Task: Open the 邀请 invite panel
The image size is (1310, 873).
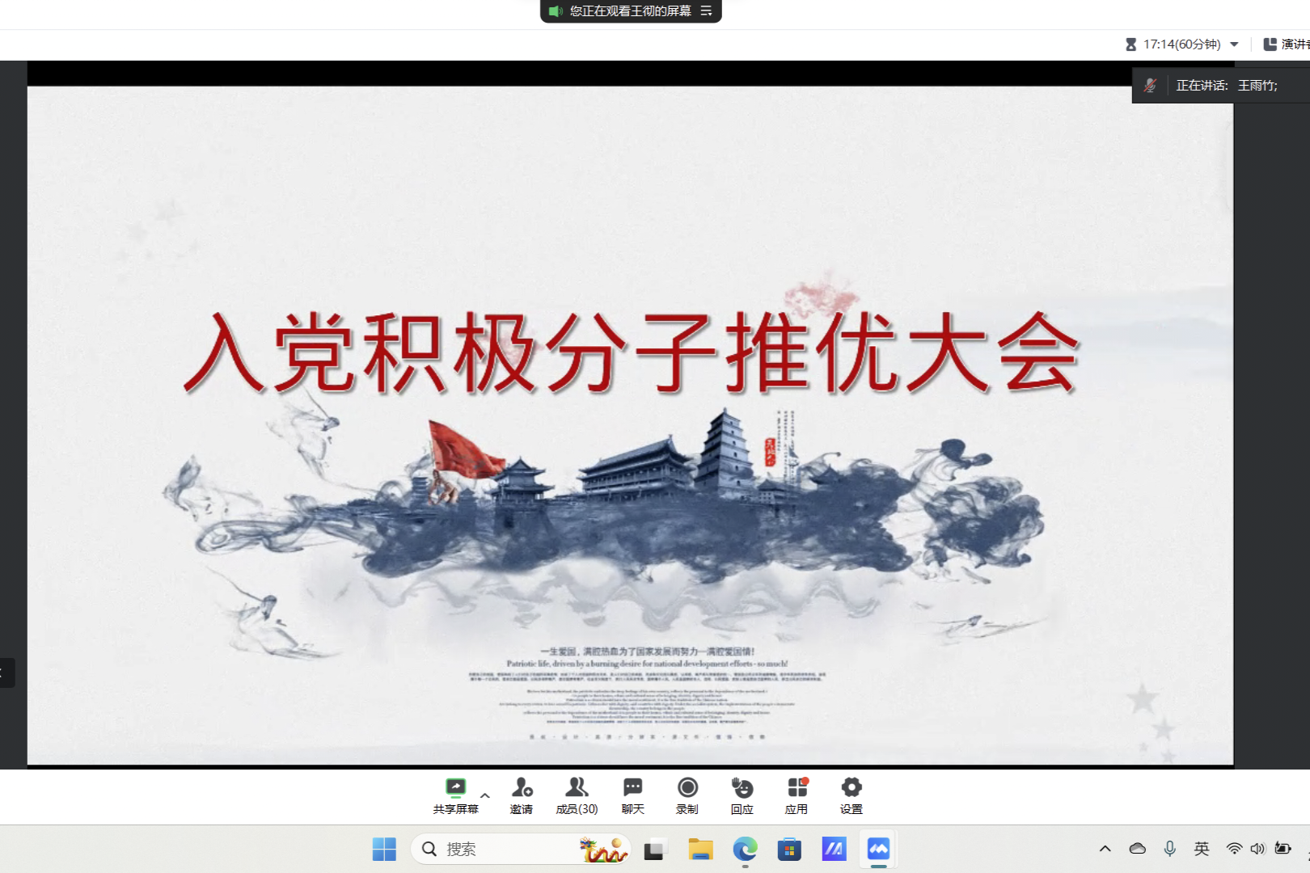Action: [522, 788]
